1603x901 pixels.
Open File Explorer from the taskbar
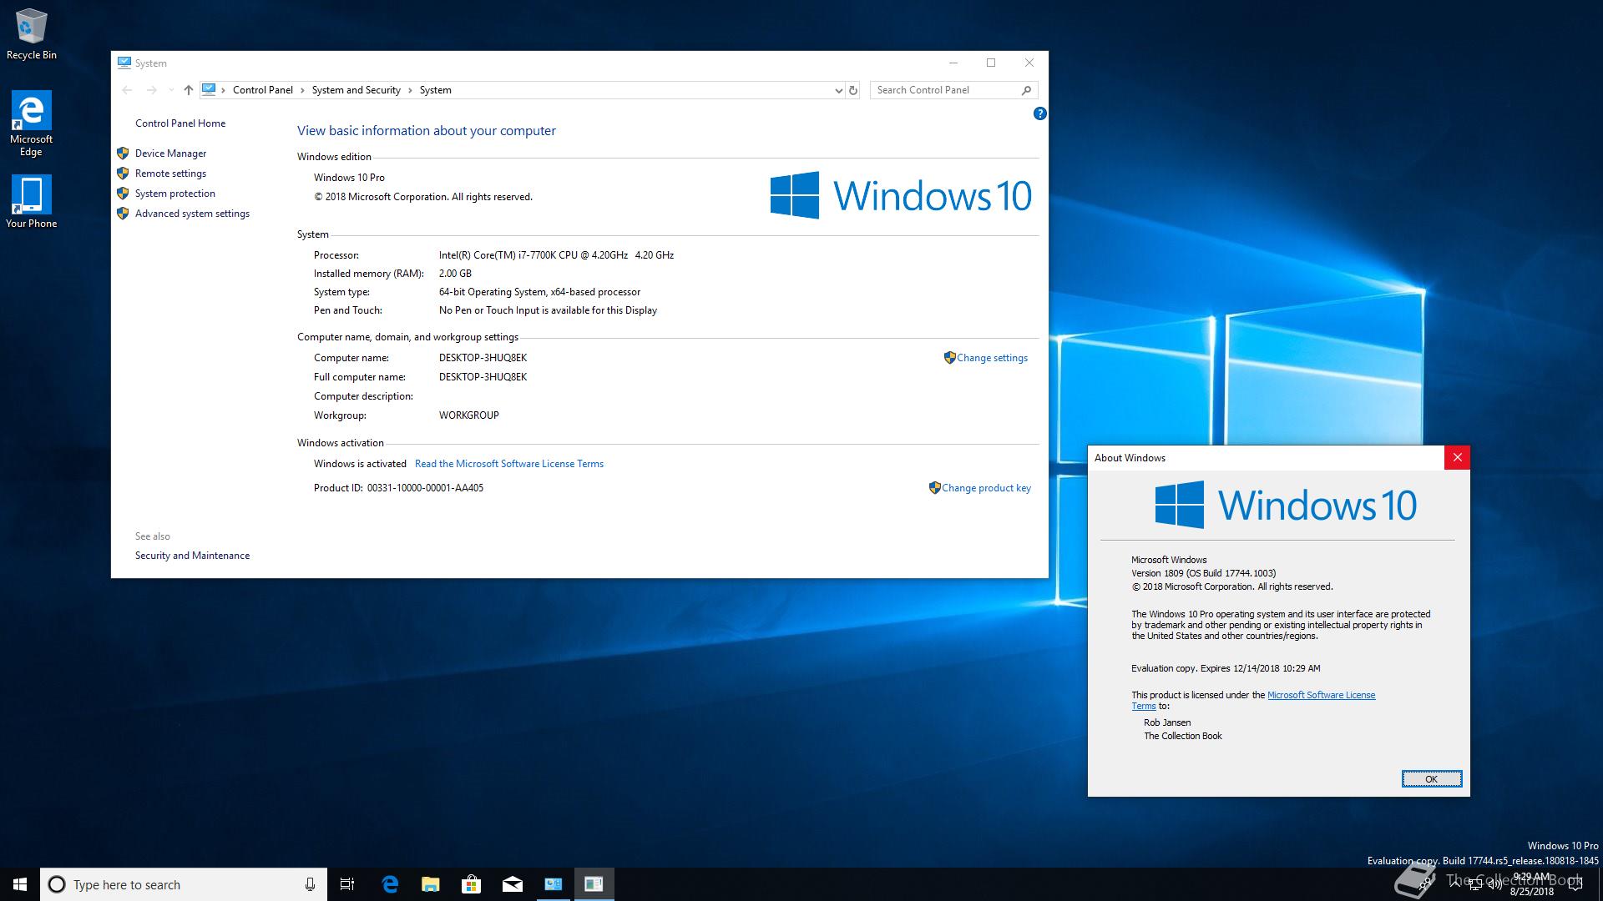[431, 884]
